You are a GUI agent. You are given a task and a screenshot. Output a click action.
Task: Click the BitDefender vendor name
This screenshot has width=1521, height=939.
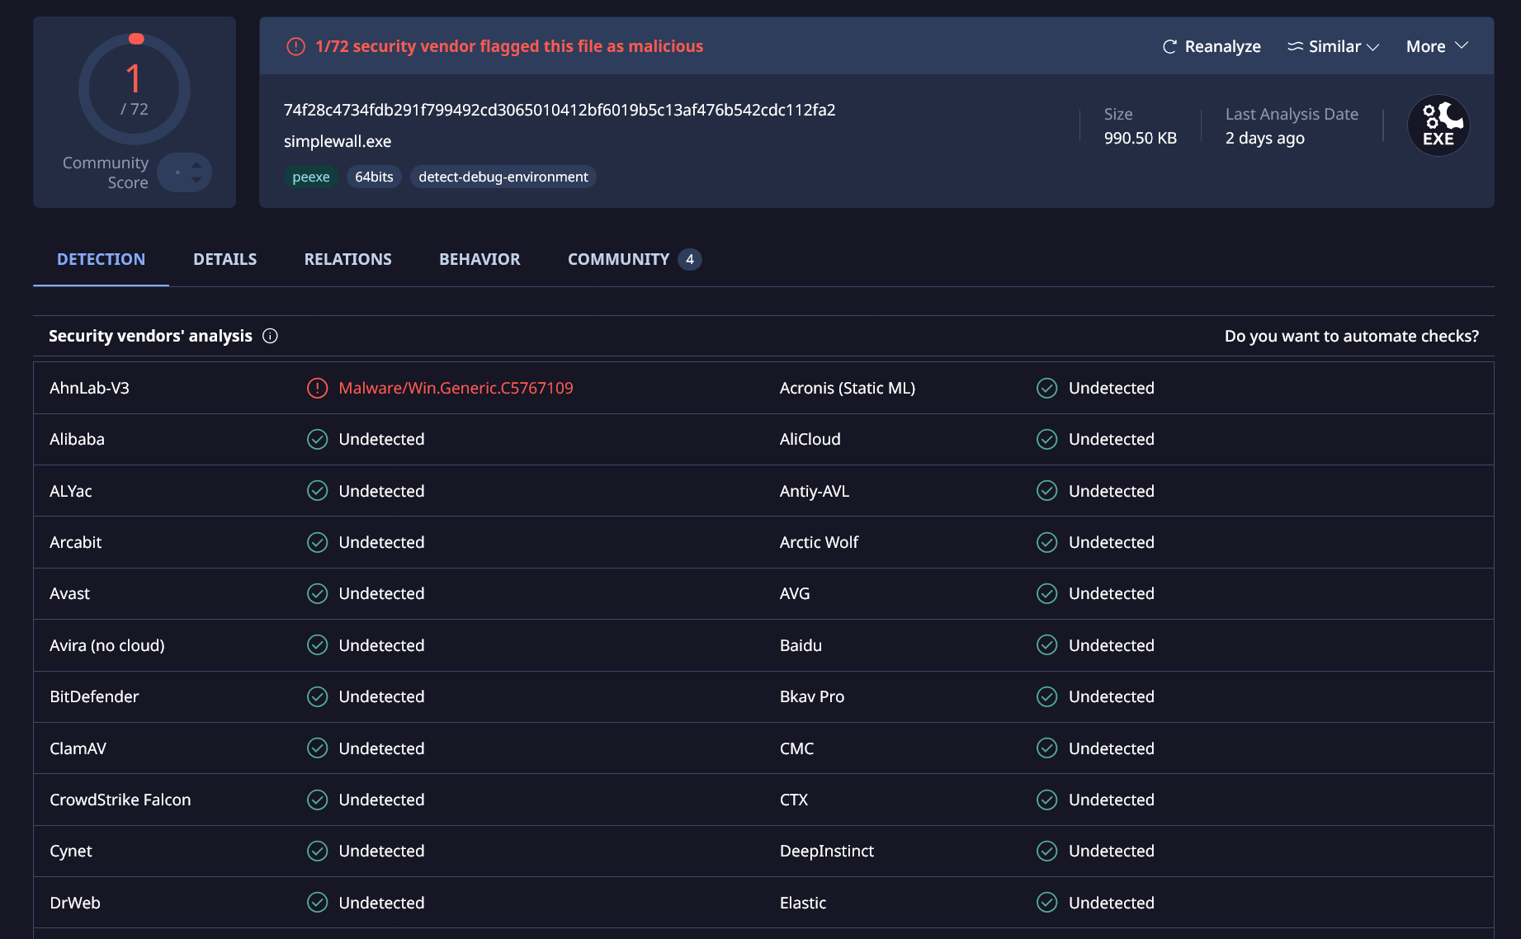click(x=94, y=696)
